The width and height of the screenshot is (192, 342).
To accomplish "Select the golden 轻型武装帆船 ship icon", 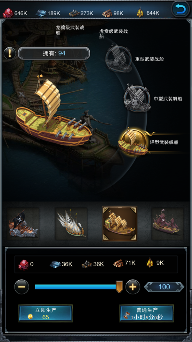I will tap(134, 142).
